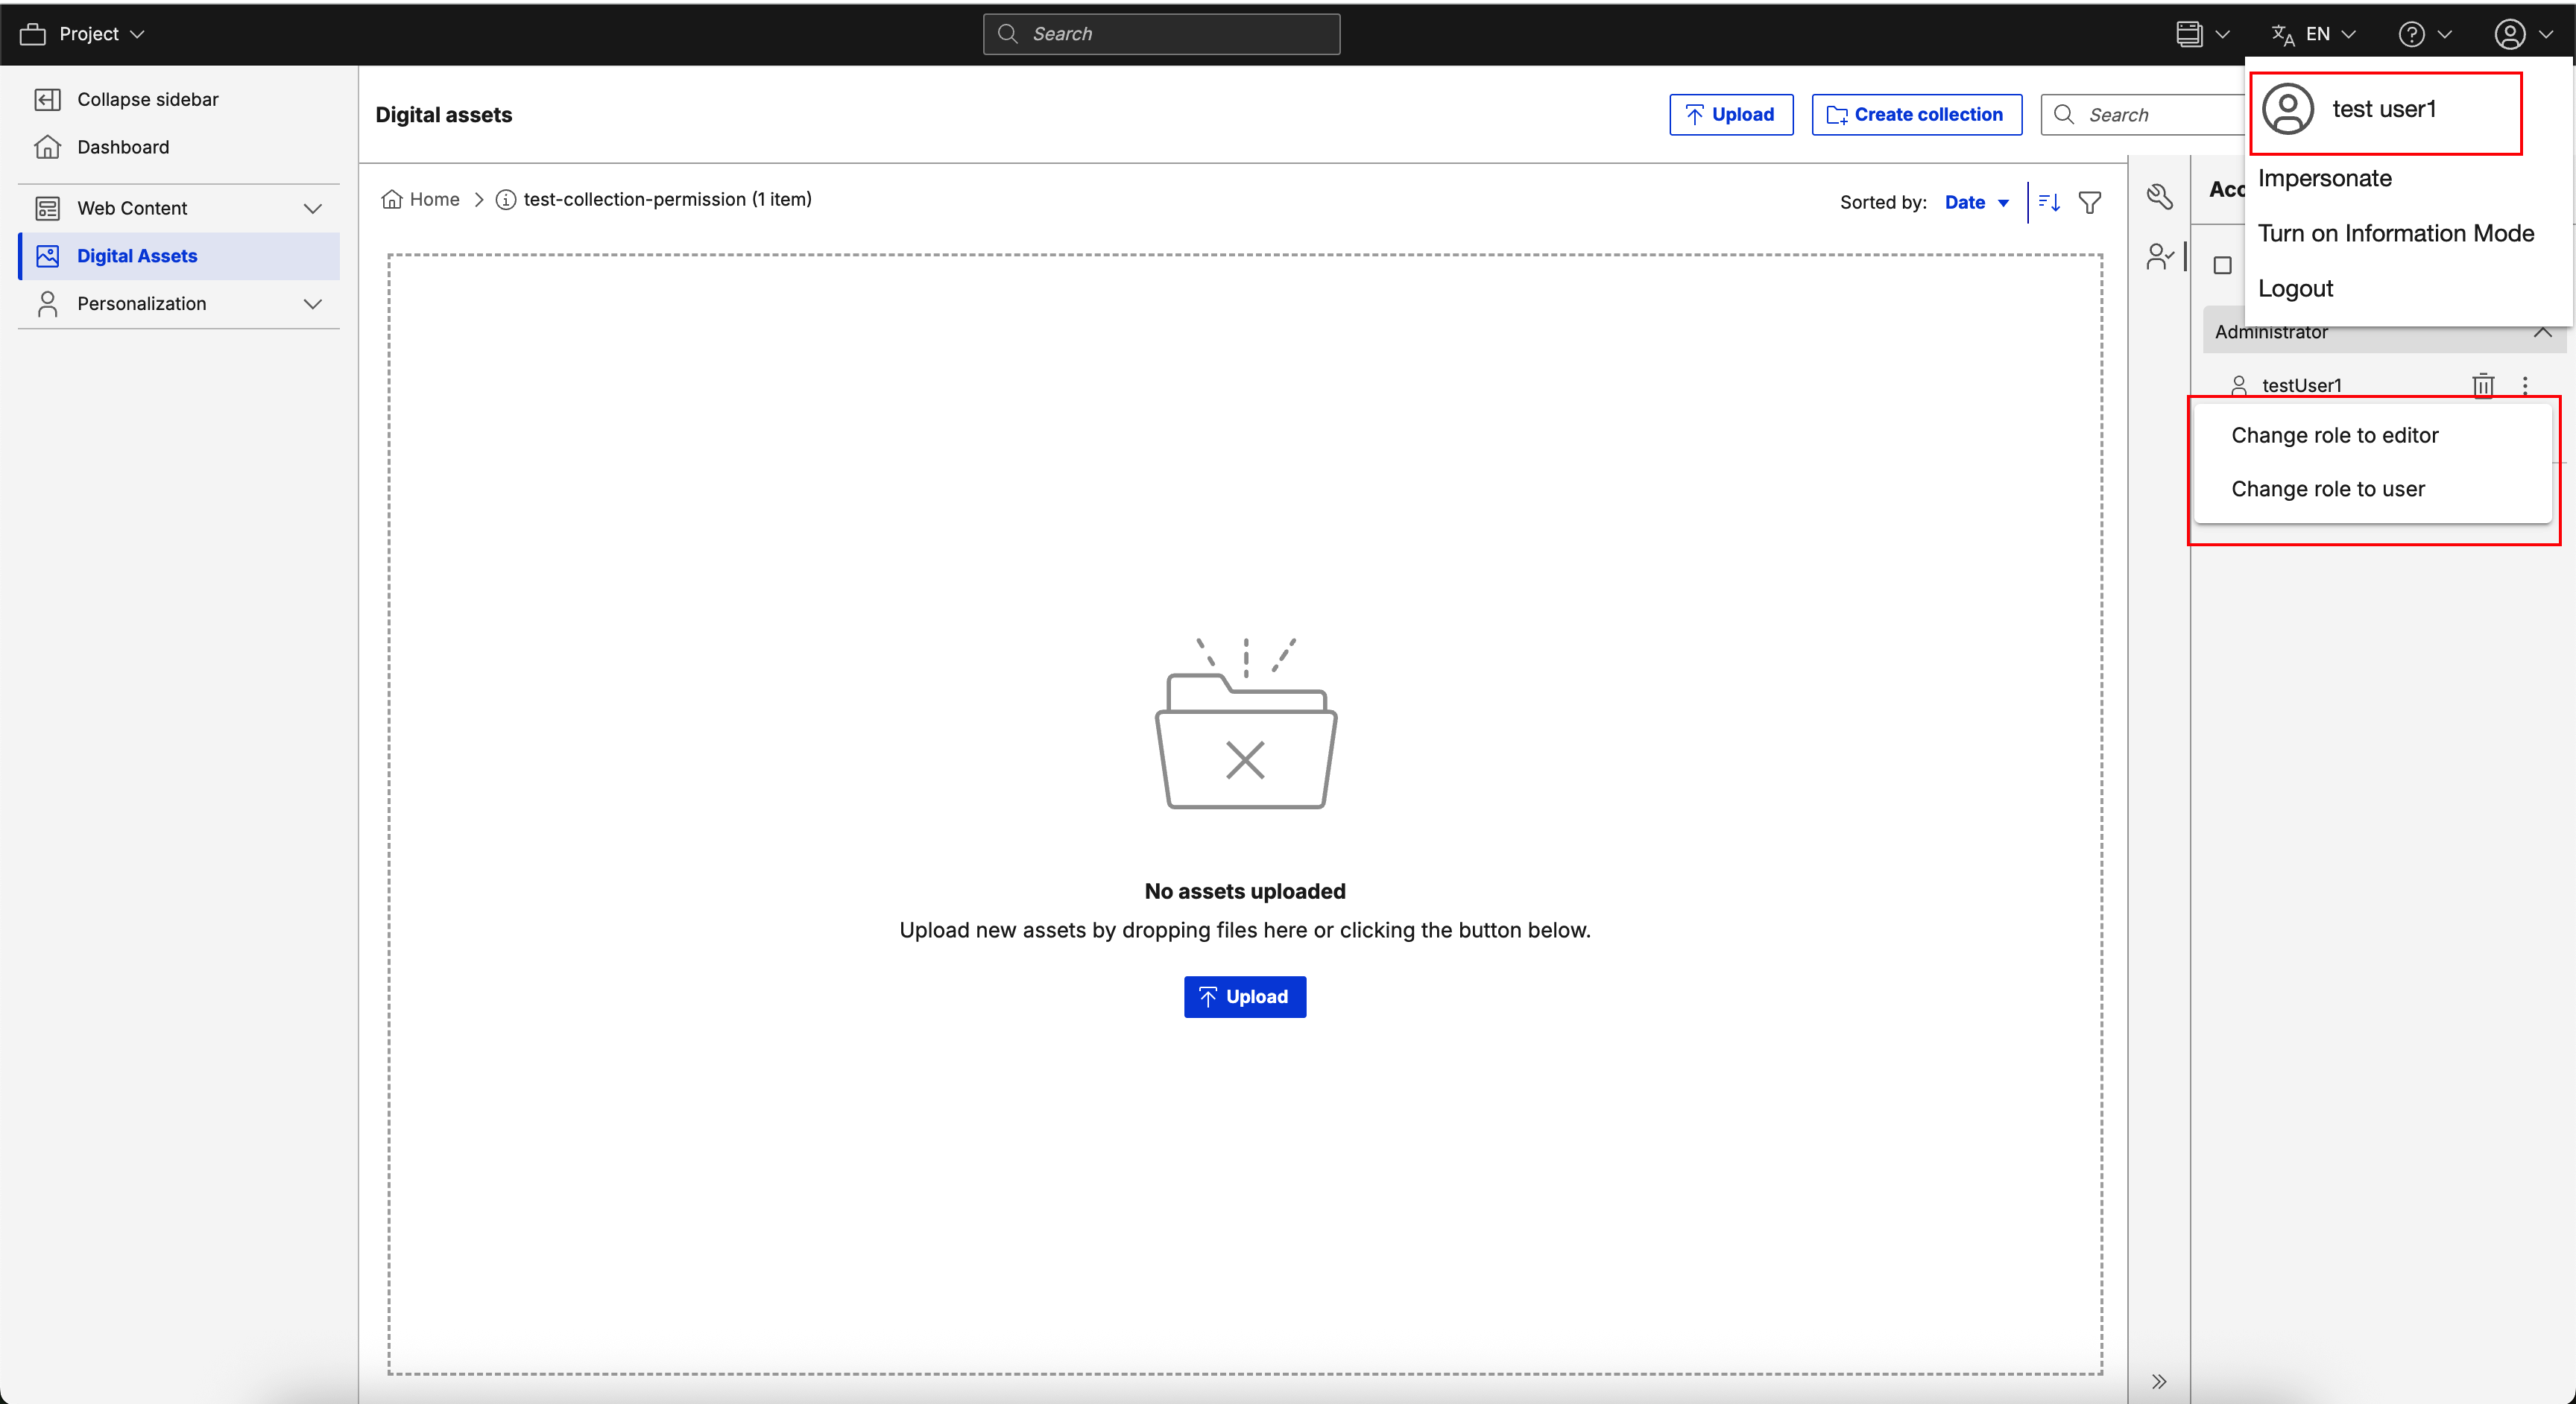Tick the select-all checkbox in Access panel

(x=2222, y=265)
